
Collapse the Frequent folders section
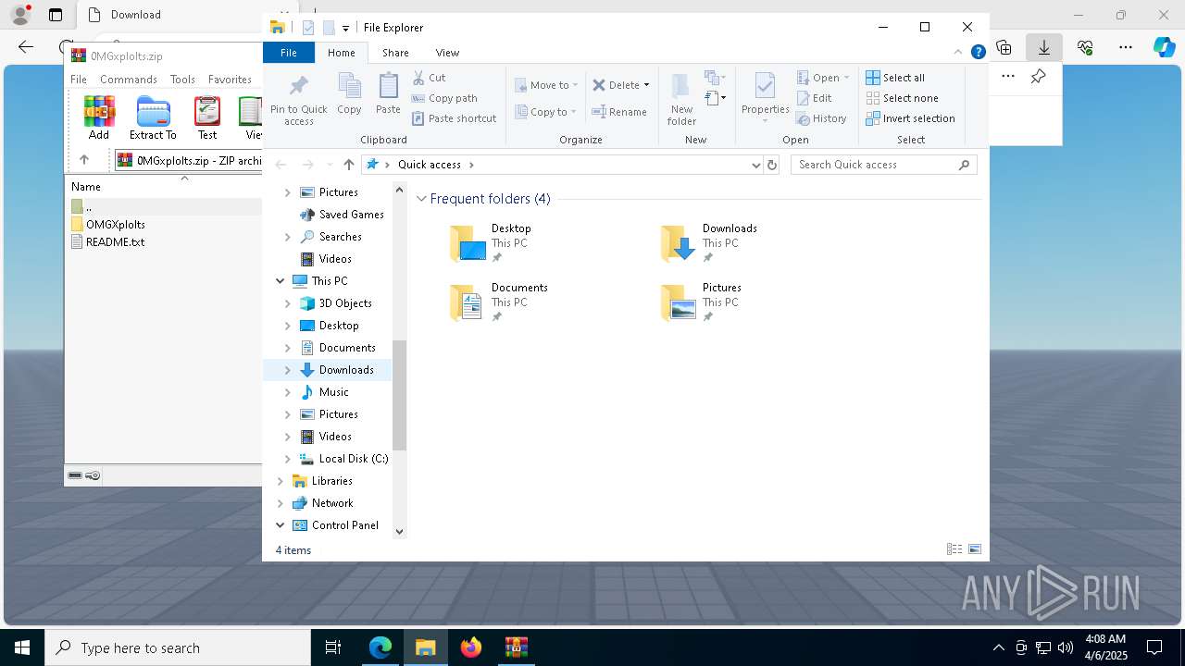421,199
